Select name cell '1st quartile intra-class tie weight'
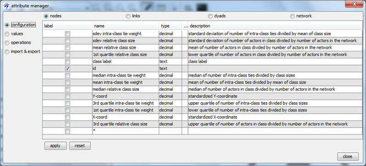 point(125,110)
